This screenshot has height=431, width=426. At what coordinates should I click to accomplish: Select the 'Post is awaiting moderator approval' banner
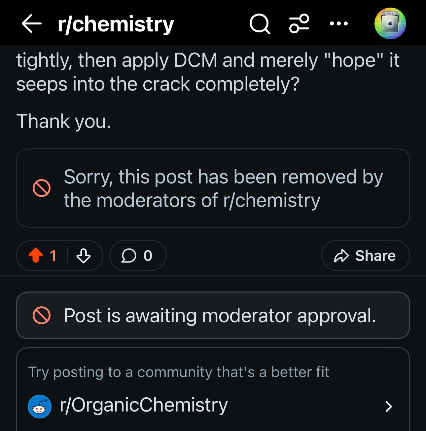pyautogui.click(x=220, y=315)
